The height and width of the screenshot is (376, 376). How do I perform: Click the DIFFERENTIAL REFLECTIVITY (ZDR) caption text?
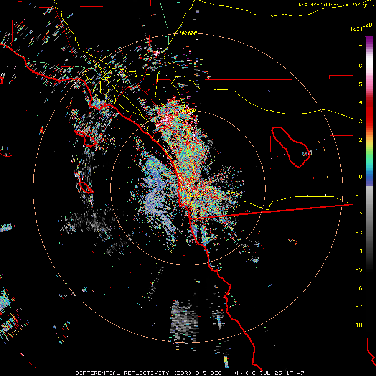pos(133,373)
